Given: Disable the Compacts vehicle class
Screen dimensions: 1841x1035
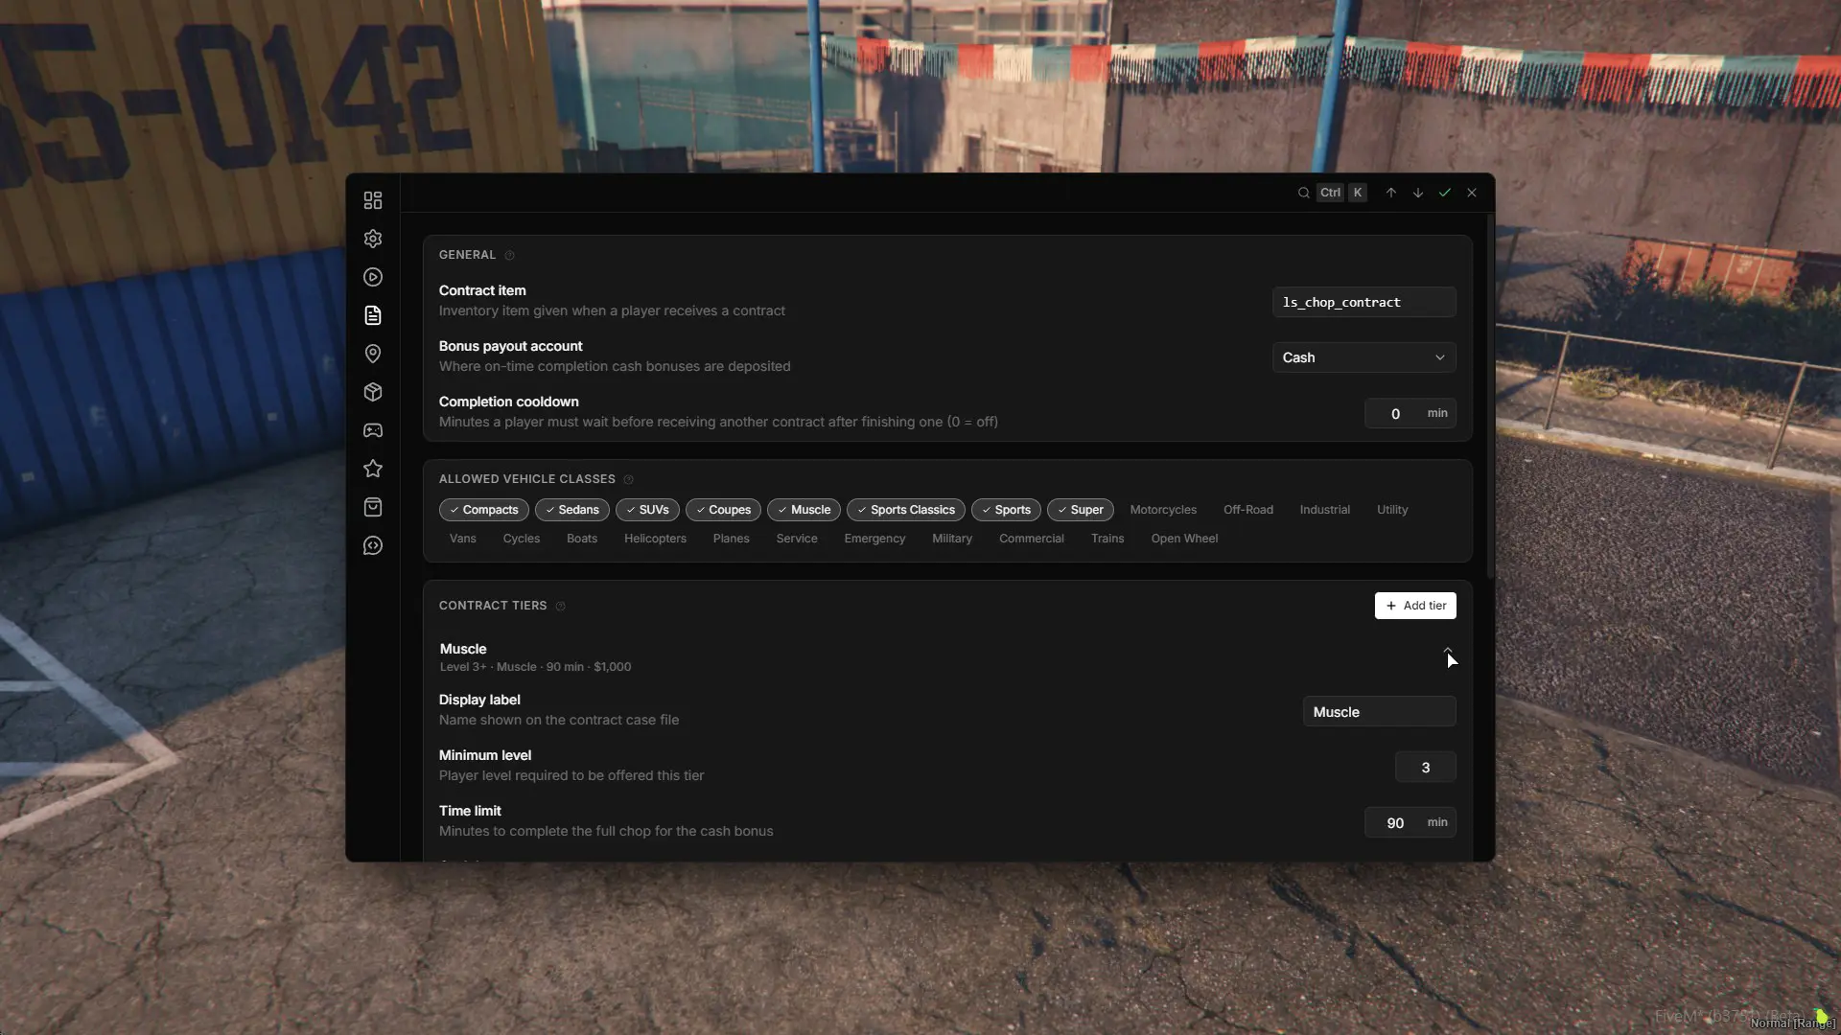Looking at the screenshot, I should coord(483,510).
